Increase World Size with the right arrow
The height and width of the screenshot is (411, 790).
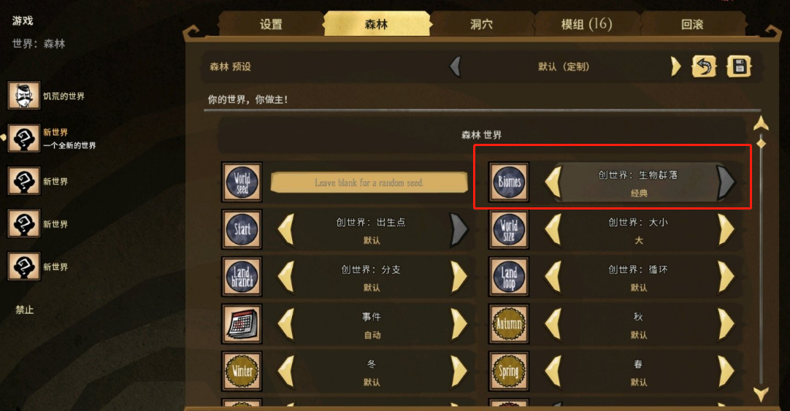point(726,230)
